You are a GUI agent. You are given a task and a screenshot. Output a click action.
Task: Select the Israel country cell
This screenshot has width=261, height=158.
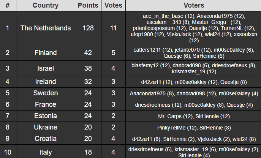pos(46,68)
